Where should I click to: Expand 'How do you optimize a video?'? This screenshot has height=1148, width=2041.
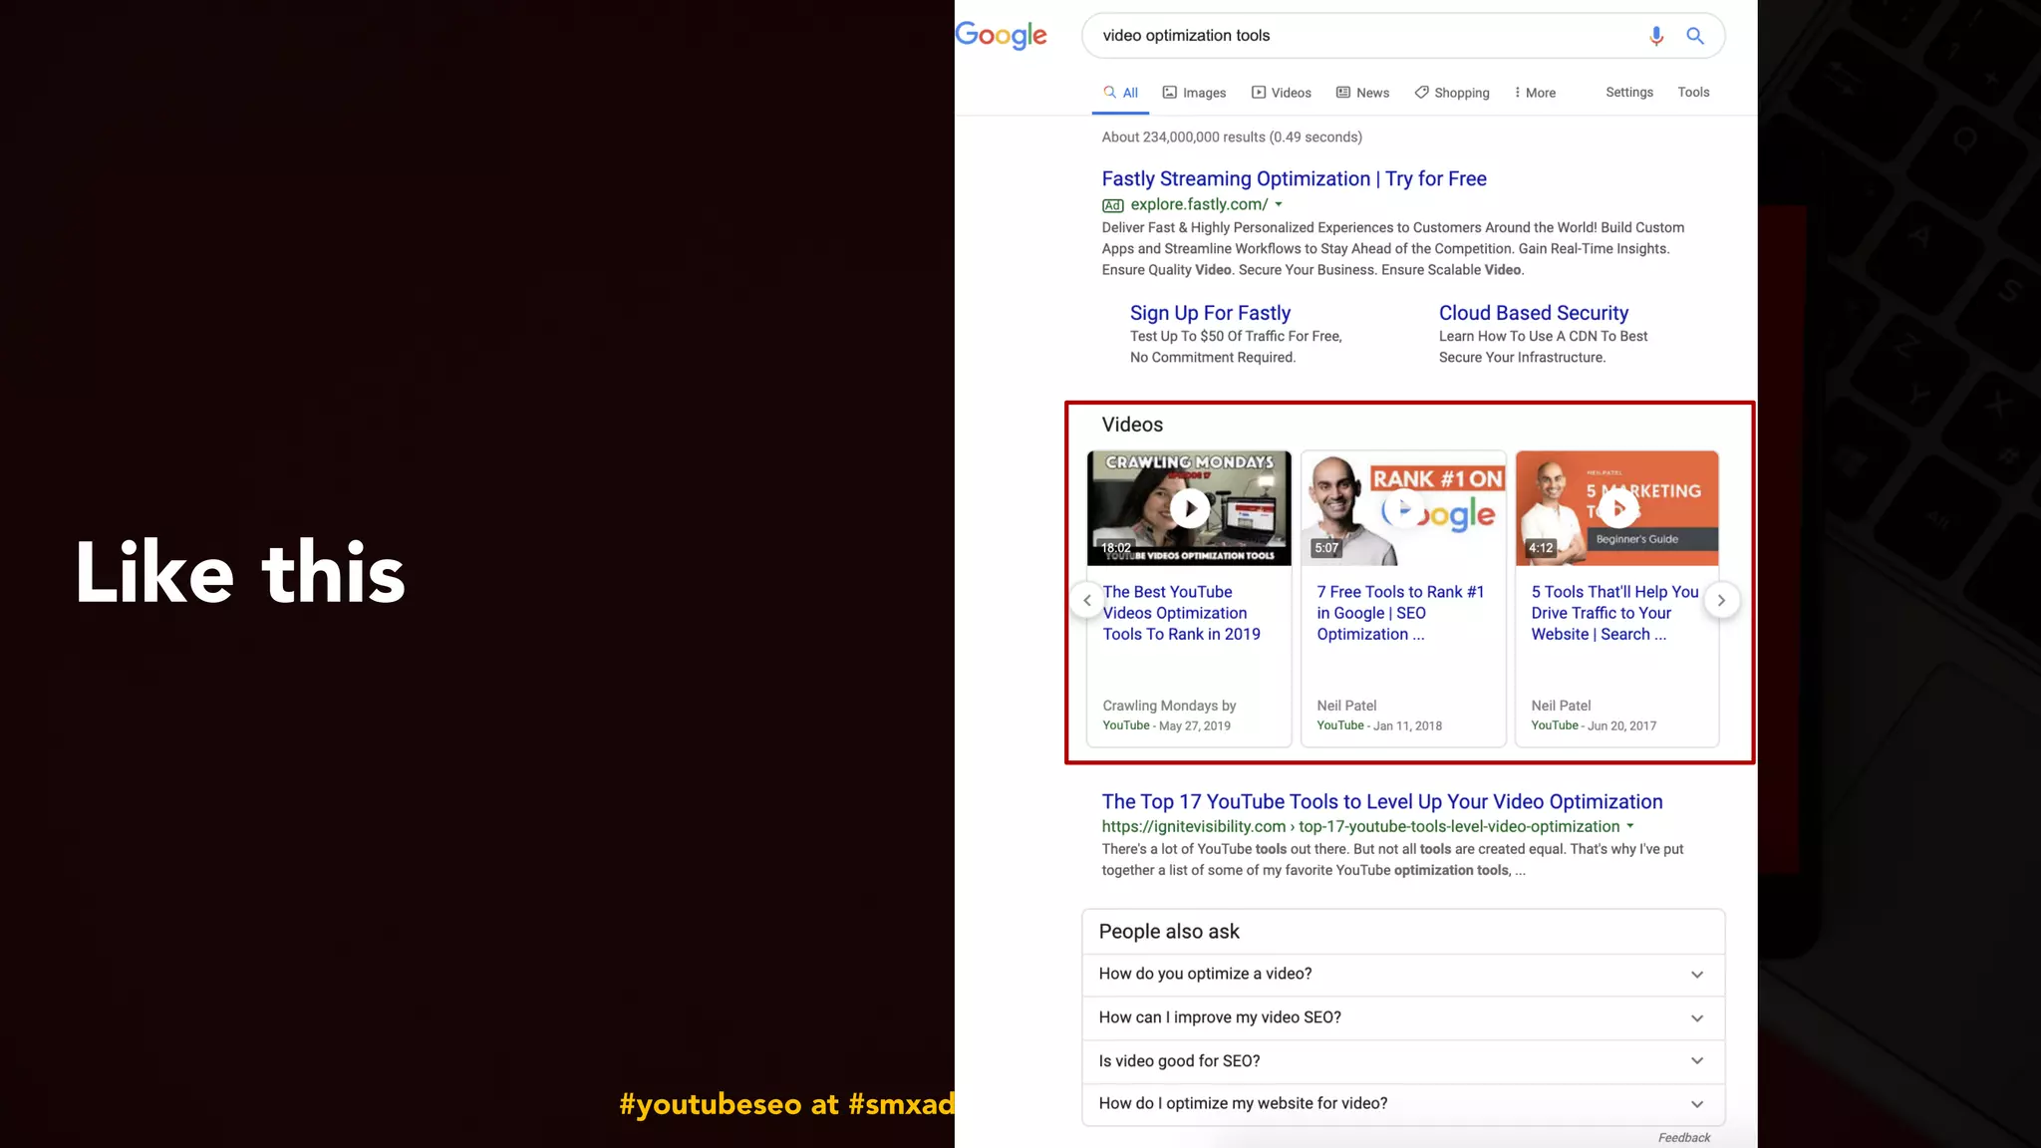point(1696,975)
